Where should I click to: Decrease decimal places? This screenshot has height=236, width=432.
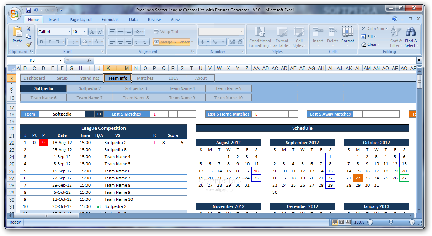240,42
